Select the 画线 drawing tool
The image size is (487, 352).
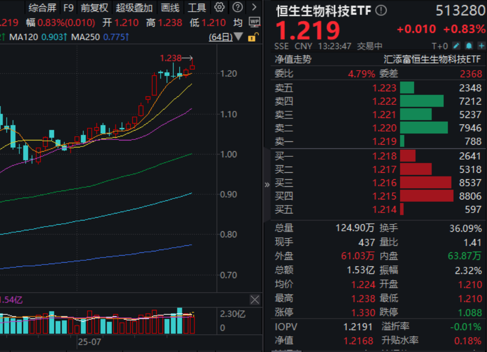[170, 7]
